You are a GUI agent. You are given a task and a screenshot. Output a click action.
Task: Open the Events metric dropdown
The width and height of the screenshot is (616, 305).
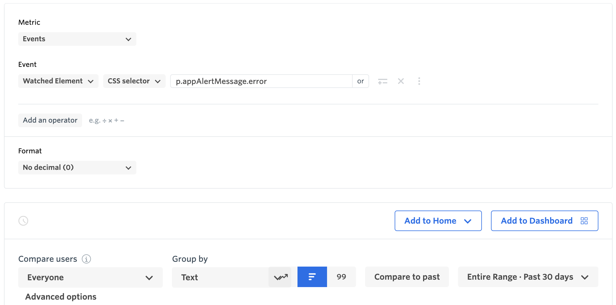(x=77, y=39)
